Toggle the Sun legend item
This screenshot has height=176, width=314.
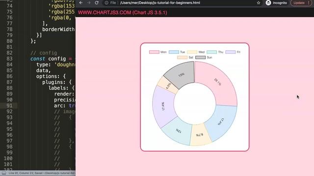coord(204,58)
